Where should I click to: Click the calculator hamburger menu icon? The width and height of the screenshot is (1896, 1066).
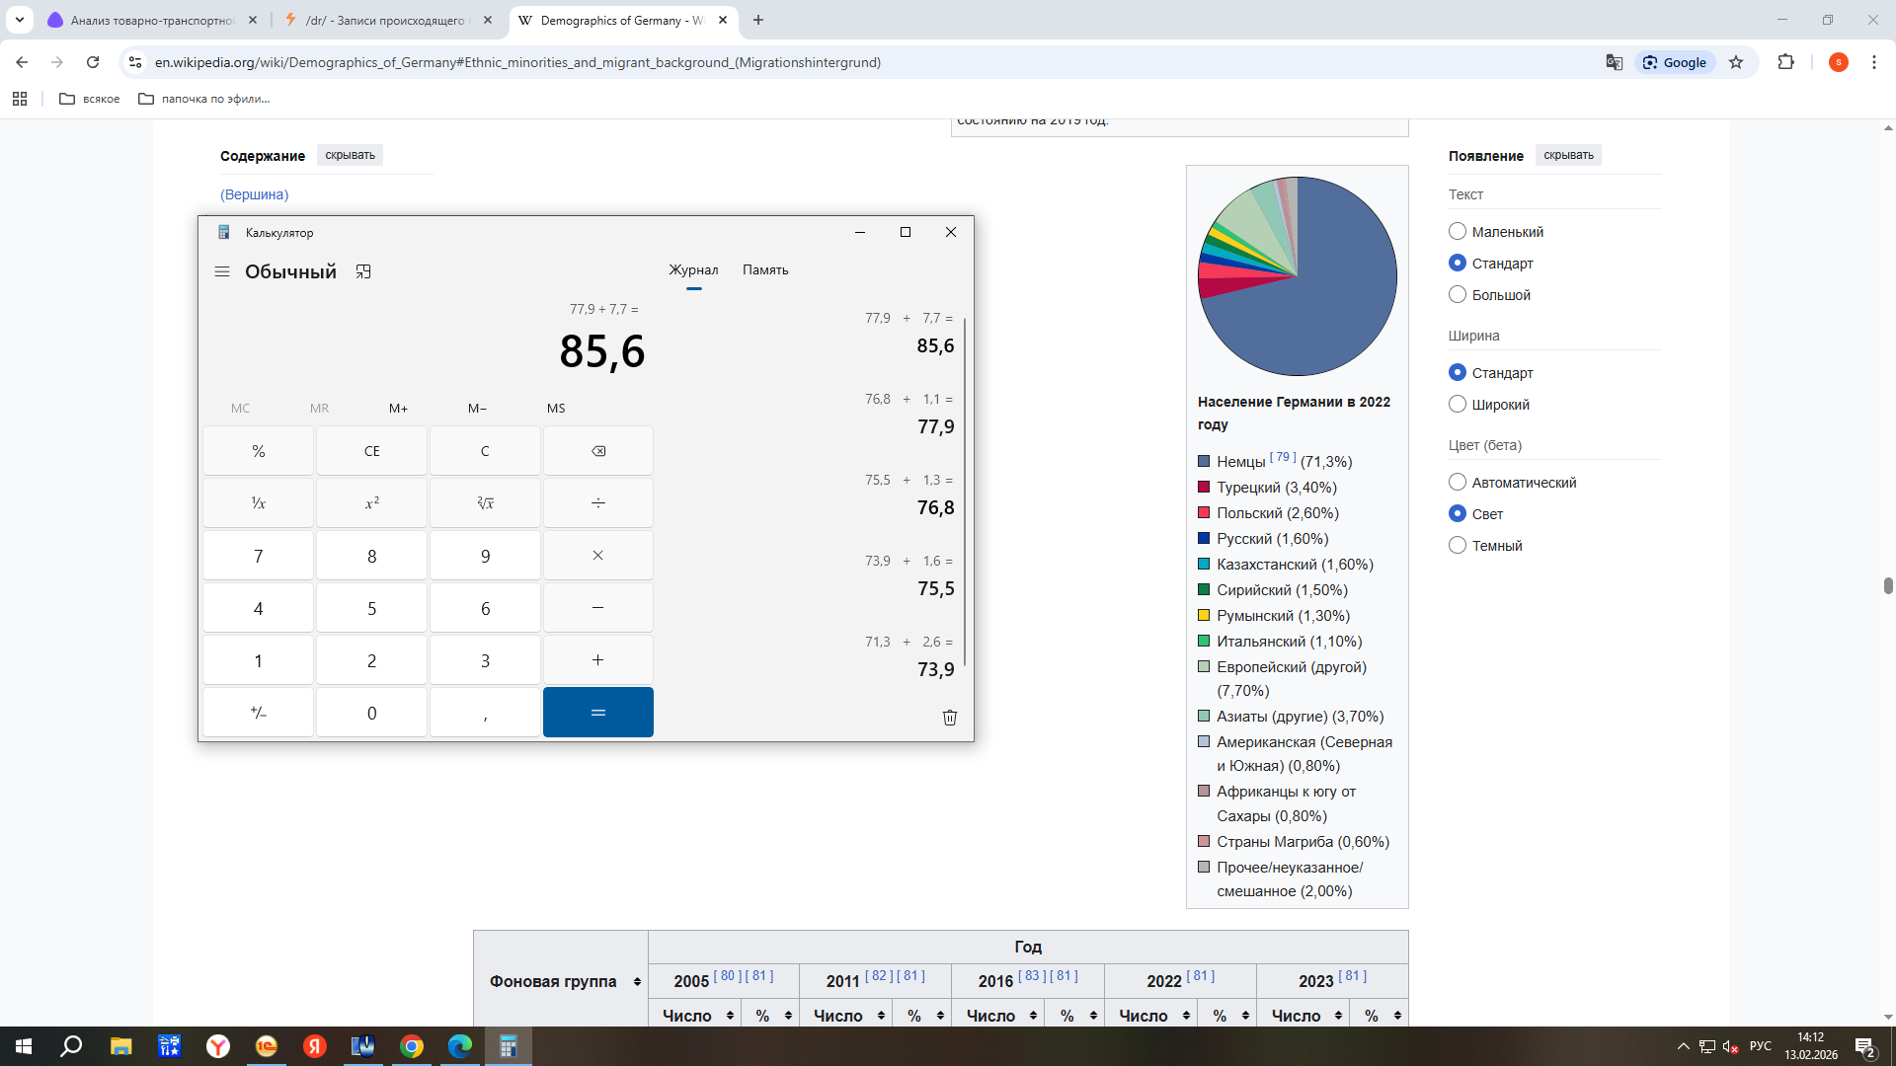click(x=222, y=271)
